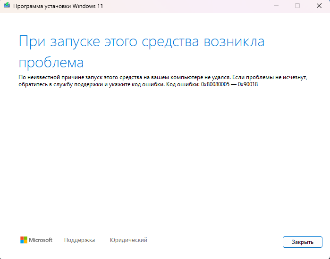The width and height of the screenshot is (330, 259).
Task: Click the Windows 11 setup title bar icon
Action: [x=7, y=5]
